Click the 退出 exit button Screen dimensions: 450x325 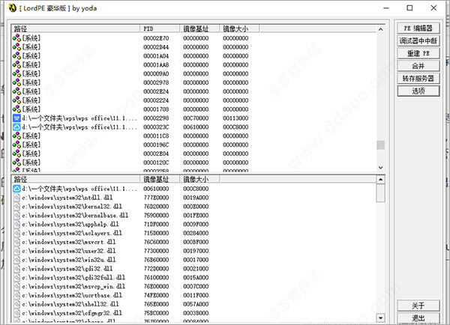pos(418,318)
